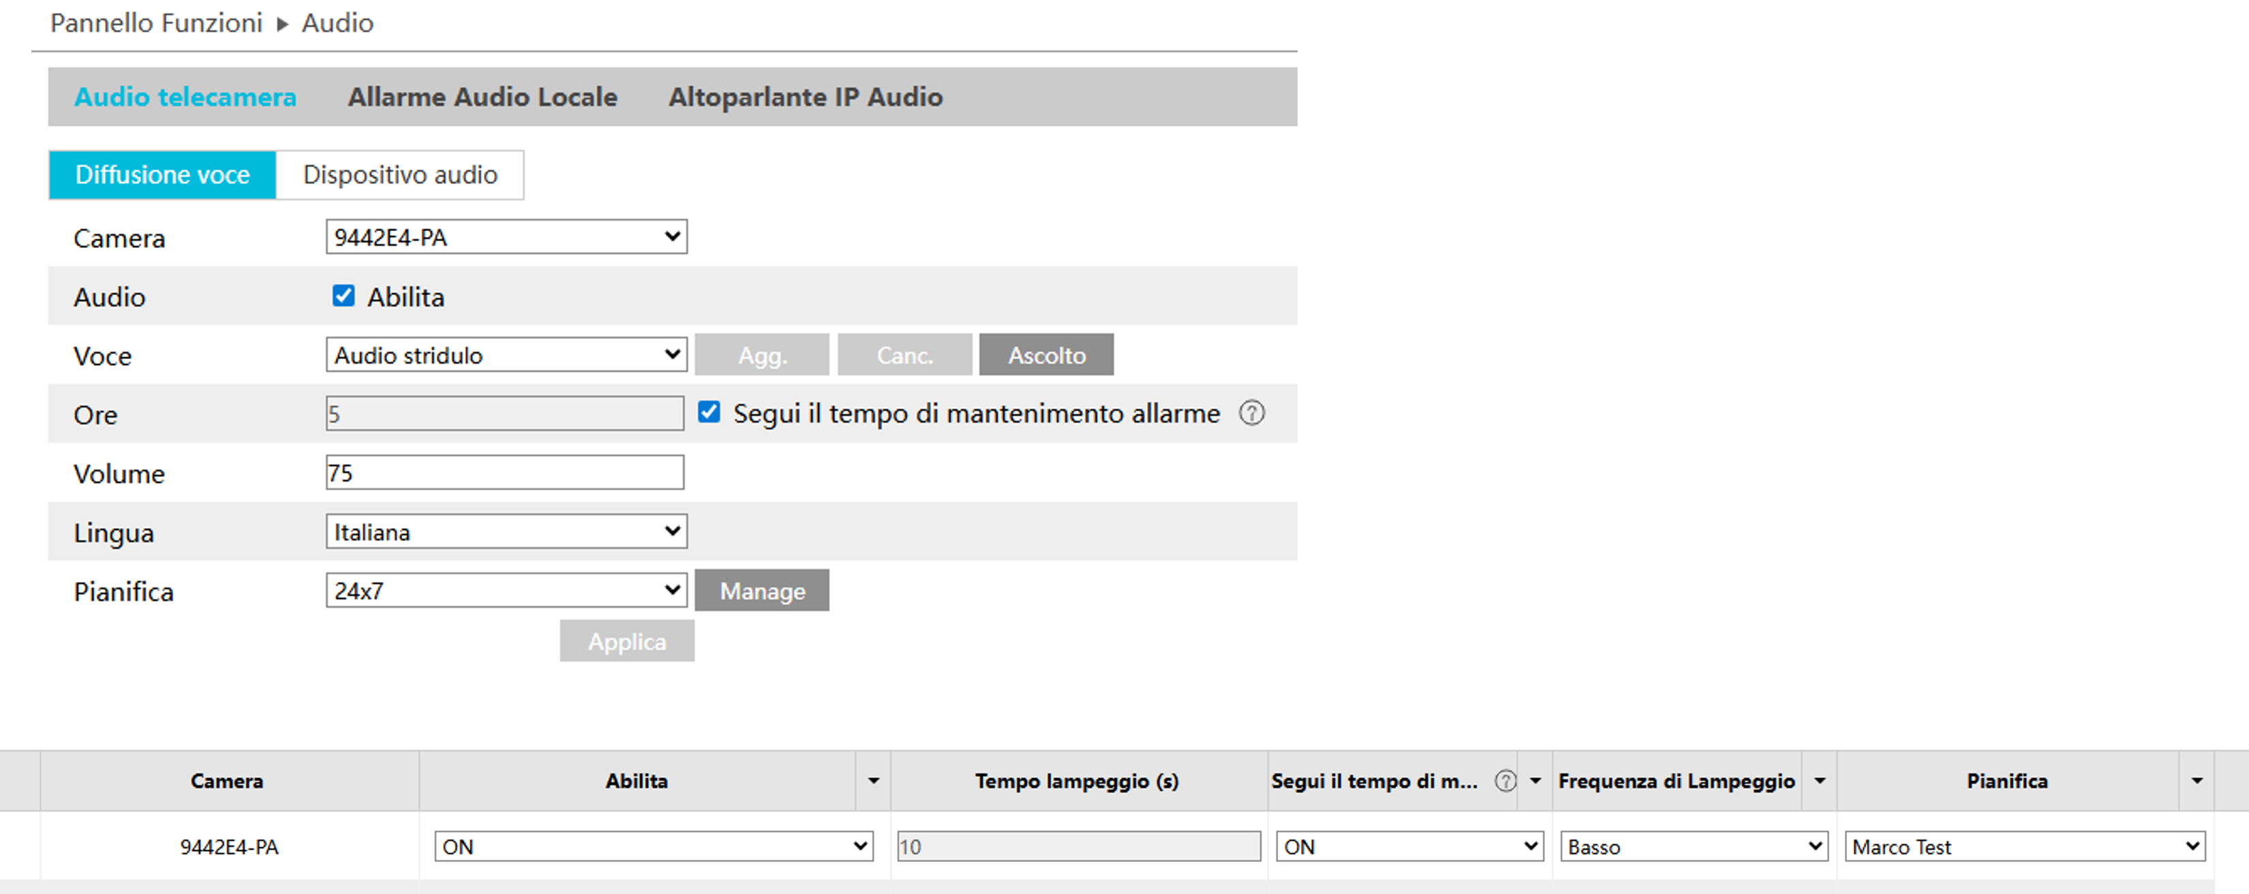The height and width of the screenshot is (894, 2249).
Task: Toggle the Abilita audio checkbox
Action: pyautogui.click(x=343, y=296)
